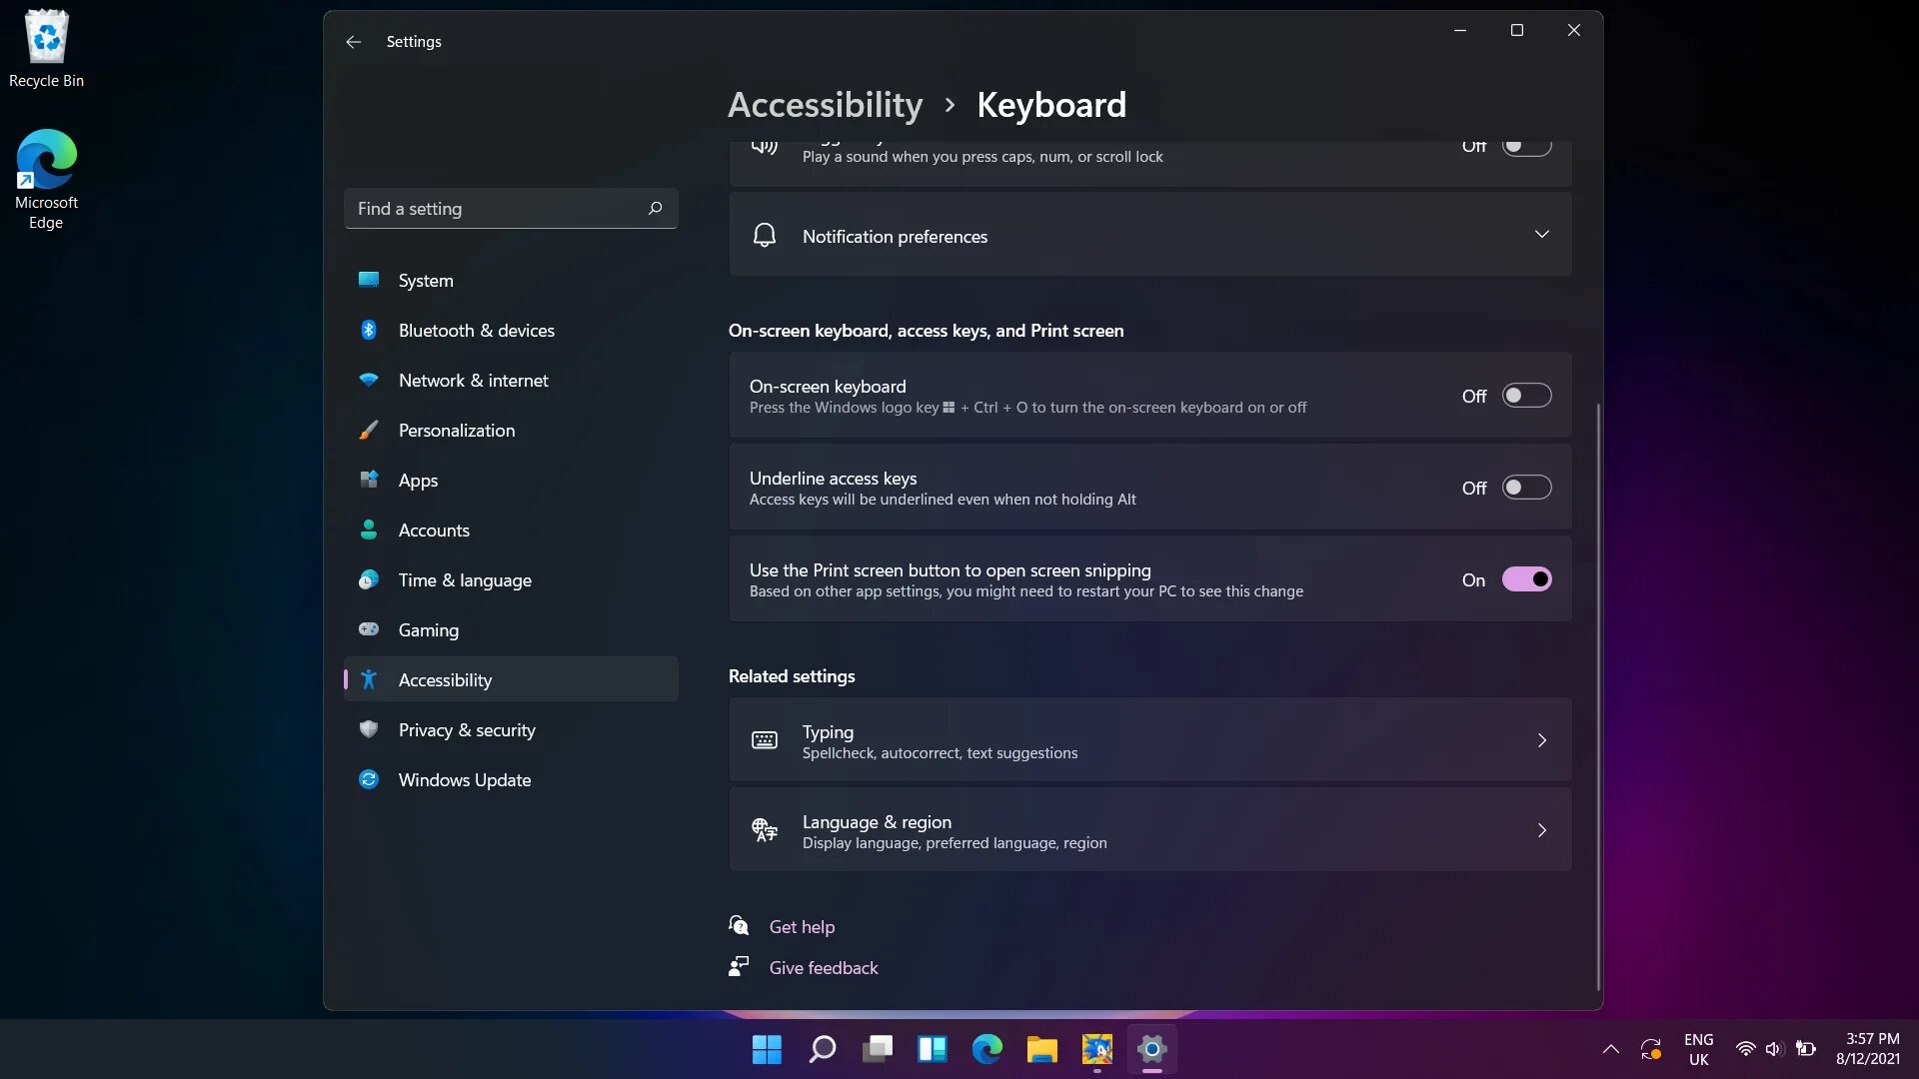Image resolution: width=1919 pixels, height=1079 pixels.
Task: Click Accessibility breadcrumb in header
Action: (825, 105)
